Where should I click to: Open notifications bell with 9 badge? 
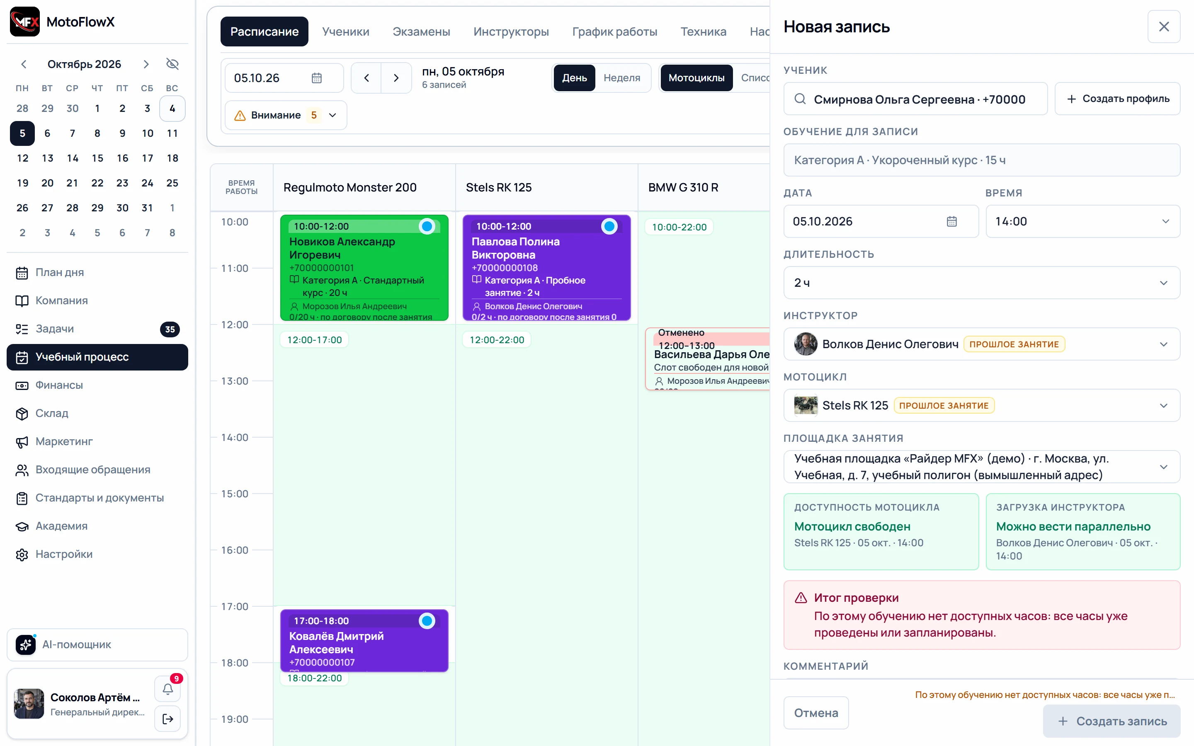coord(168,689)
